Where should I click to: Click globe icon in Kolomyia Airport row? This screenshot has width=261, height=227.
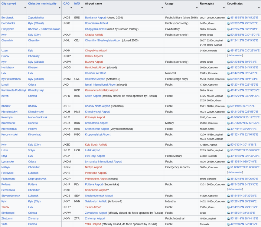click(228, 118)
